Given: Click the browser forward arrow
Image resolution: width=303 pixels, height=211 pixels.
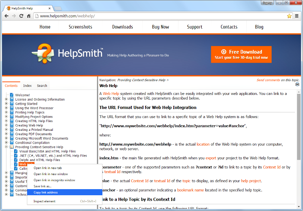Looking at the screenshot, I should click(14, 16).
